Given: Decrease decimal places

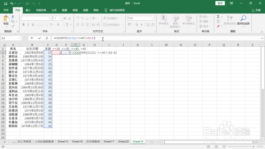Looking at the screenshot, I should [x=153, y=25].
